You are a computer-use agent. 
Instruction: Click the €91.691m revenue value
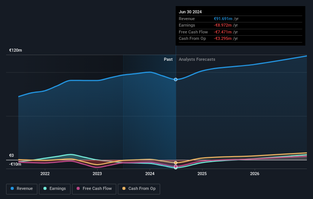223,19
